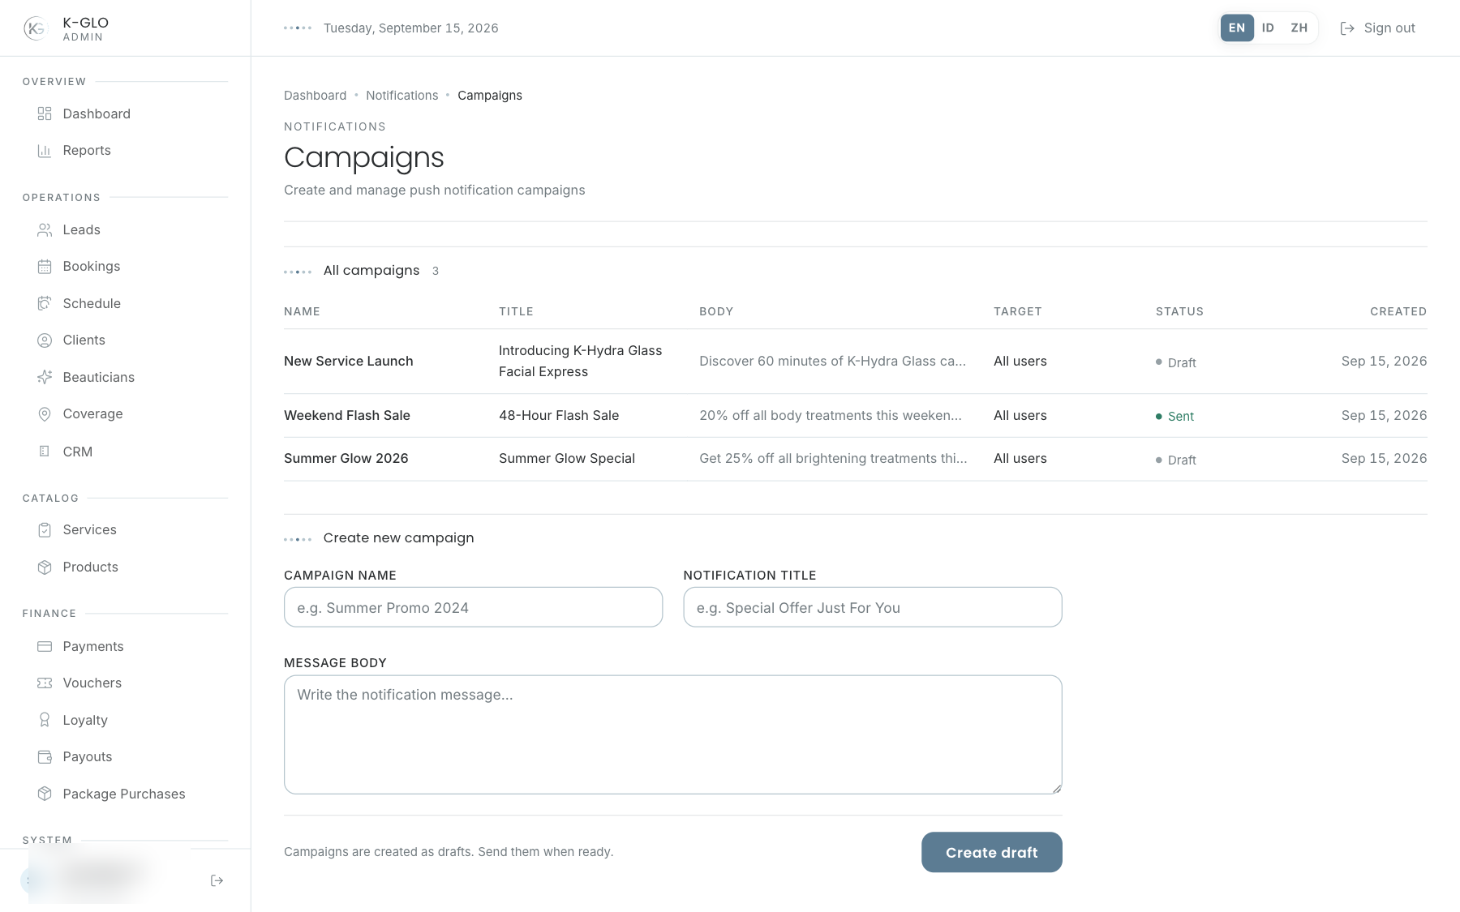Click Dashboard in the breadcrumb

coord(315,96)
